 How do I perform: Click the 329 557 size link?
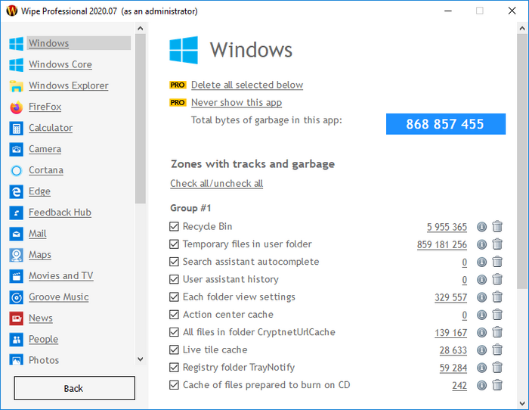(450, 297)
